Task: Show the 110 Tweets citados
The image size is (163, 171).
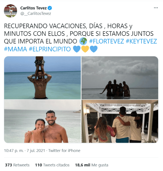Action: [x=52, y=165]
